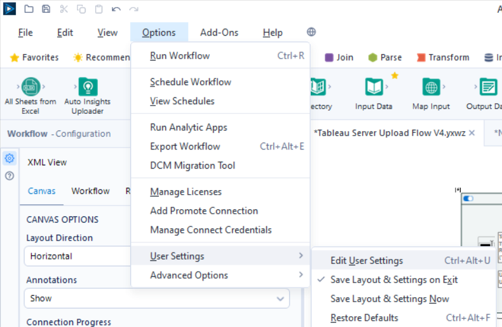
Task: Open the Layout Direction Horizontal dropdown
Action: (x=78, y=256)
